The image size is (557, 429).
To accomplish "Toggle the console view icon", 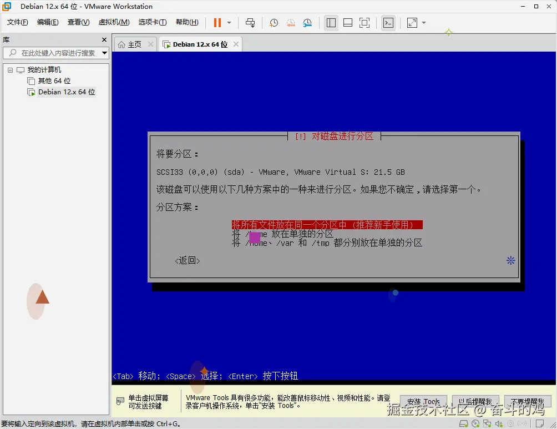I will click(x=388, y=23).
